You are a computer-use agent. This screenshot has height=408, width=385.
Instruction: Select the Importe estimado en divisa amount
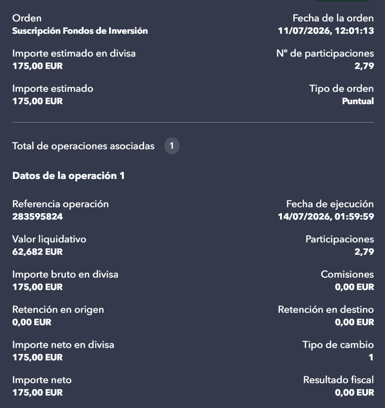pos(37,66)
